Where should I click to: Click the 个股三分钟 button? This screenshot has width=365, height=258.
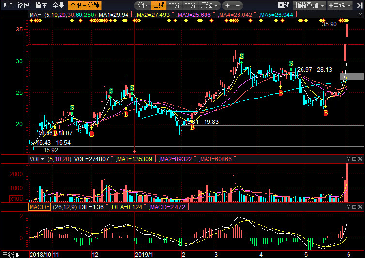(84, 6)
